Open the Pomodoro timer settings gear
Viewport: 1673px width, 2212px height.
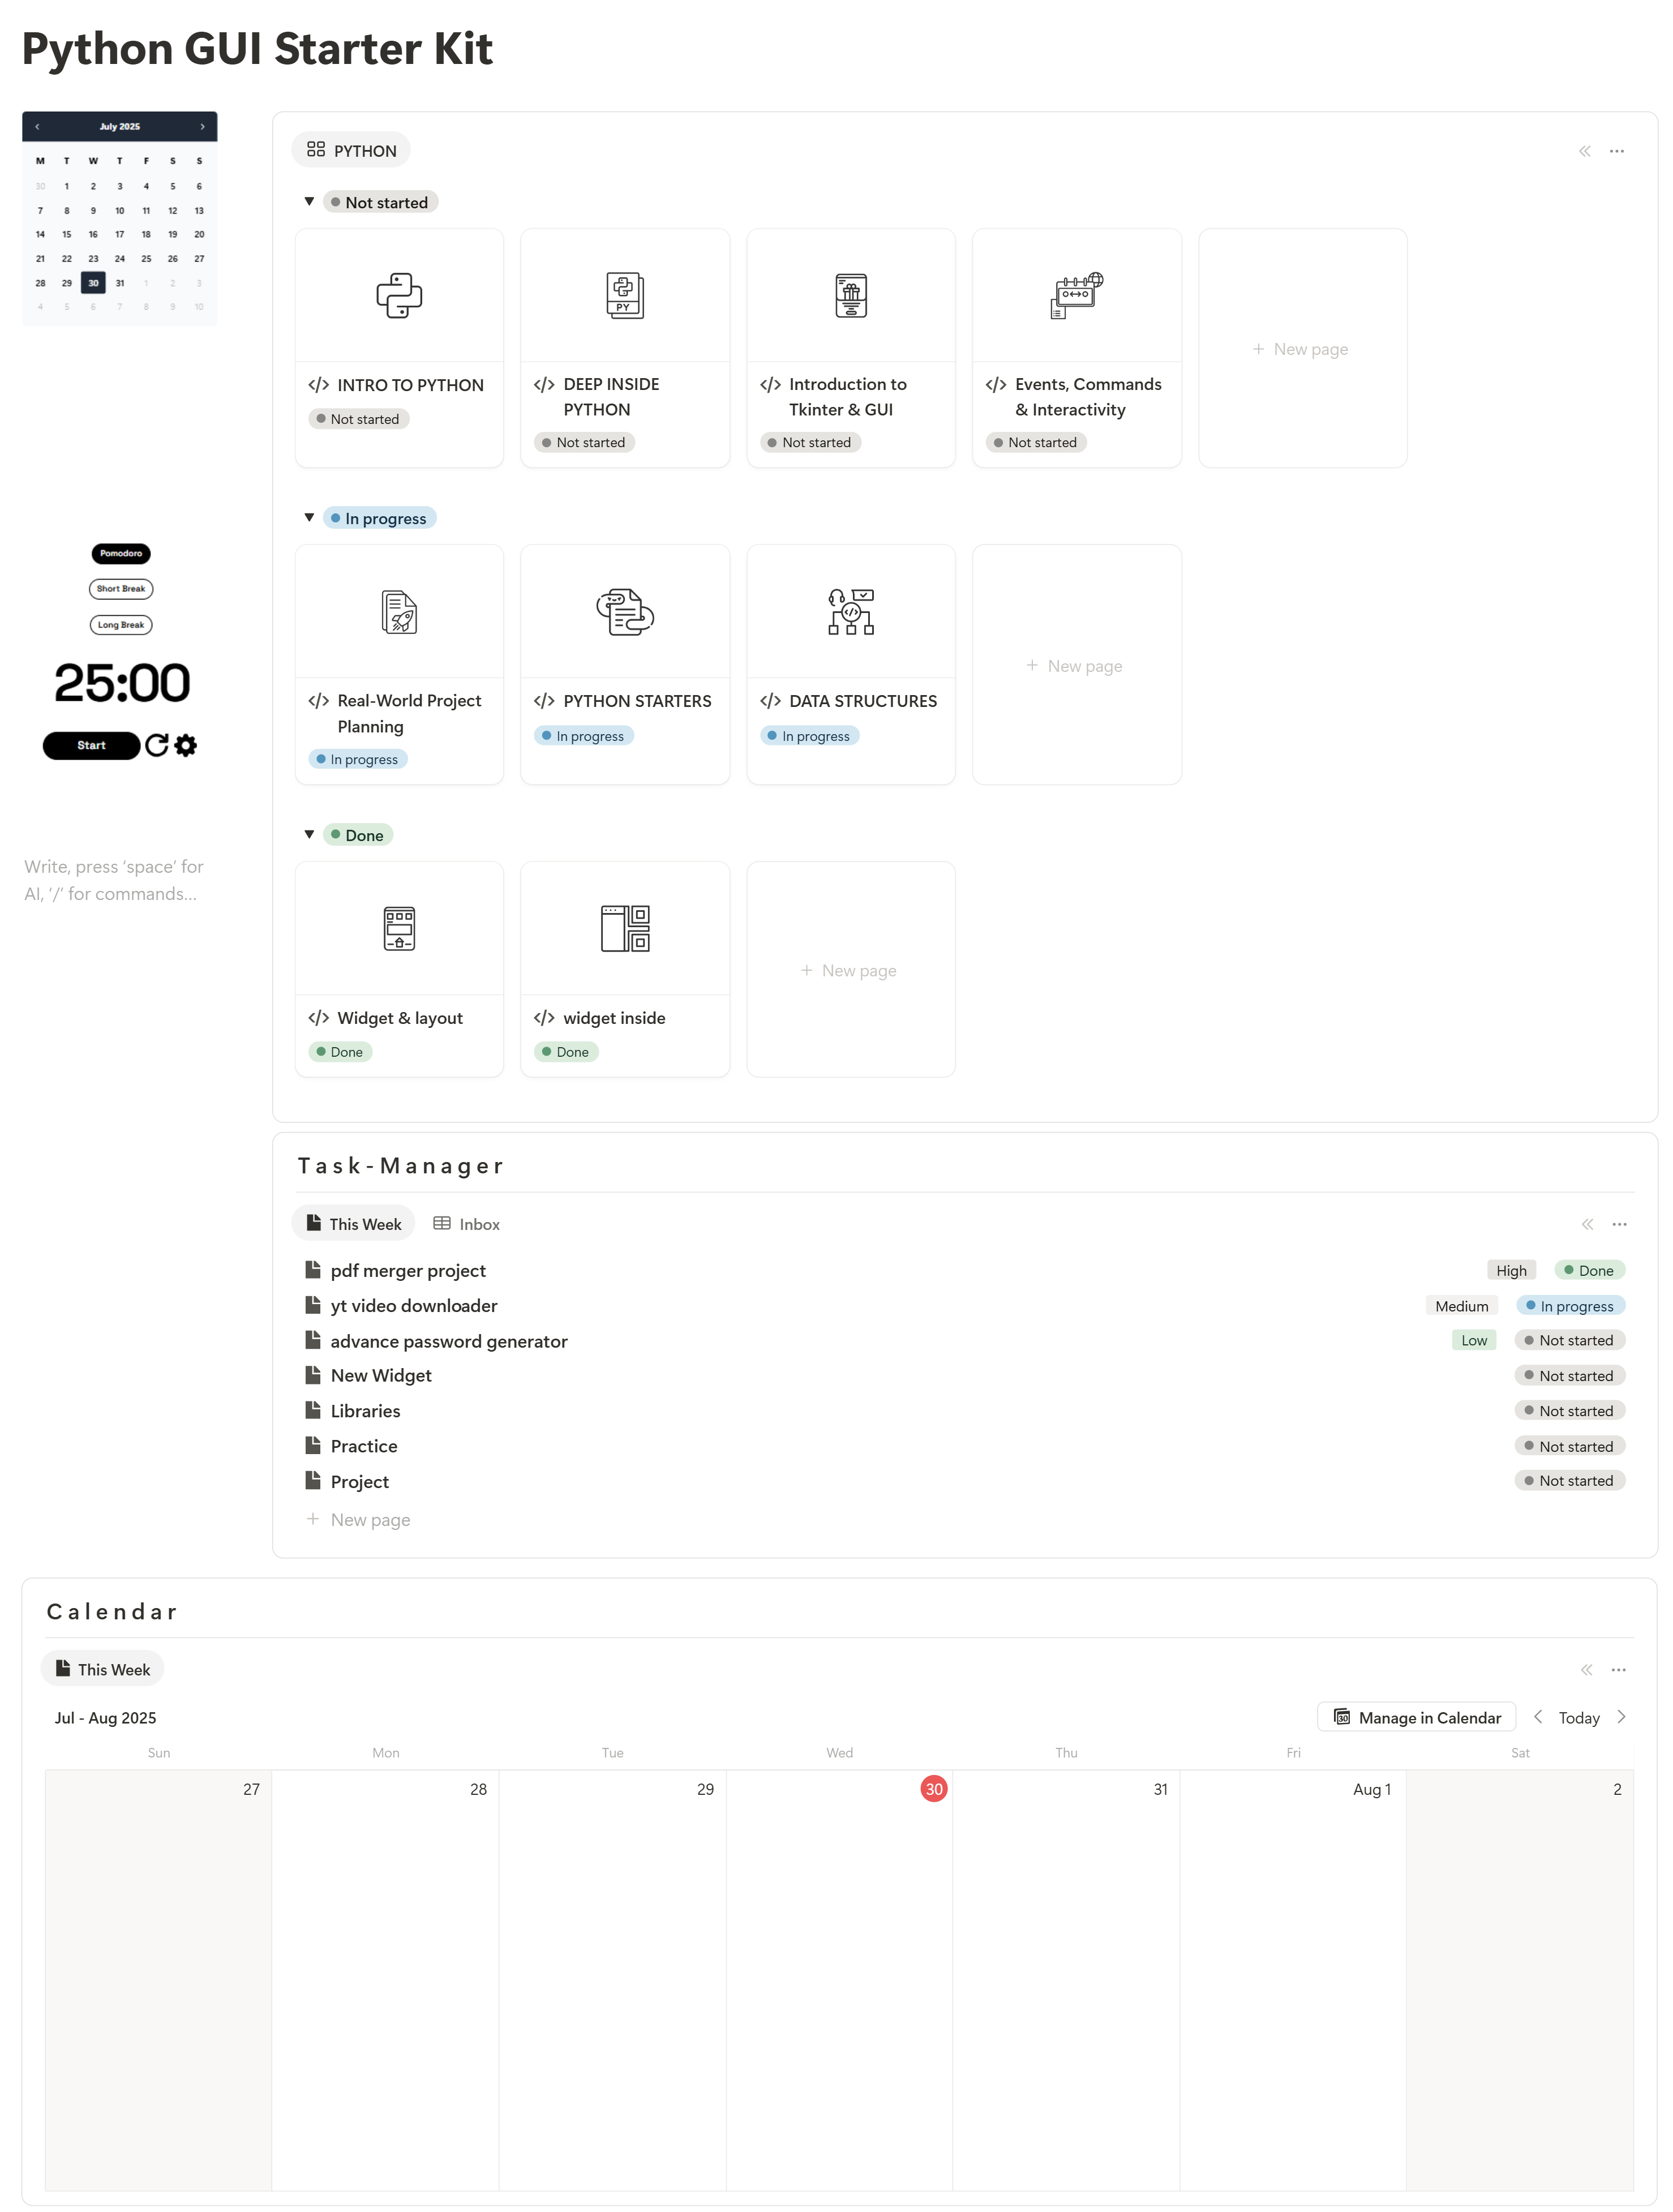[x=186, y=745]
